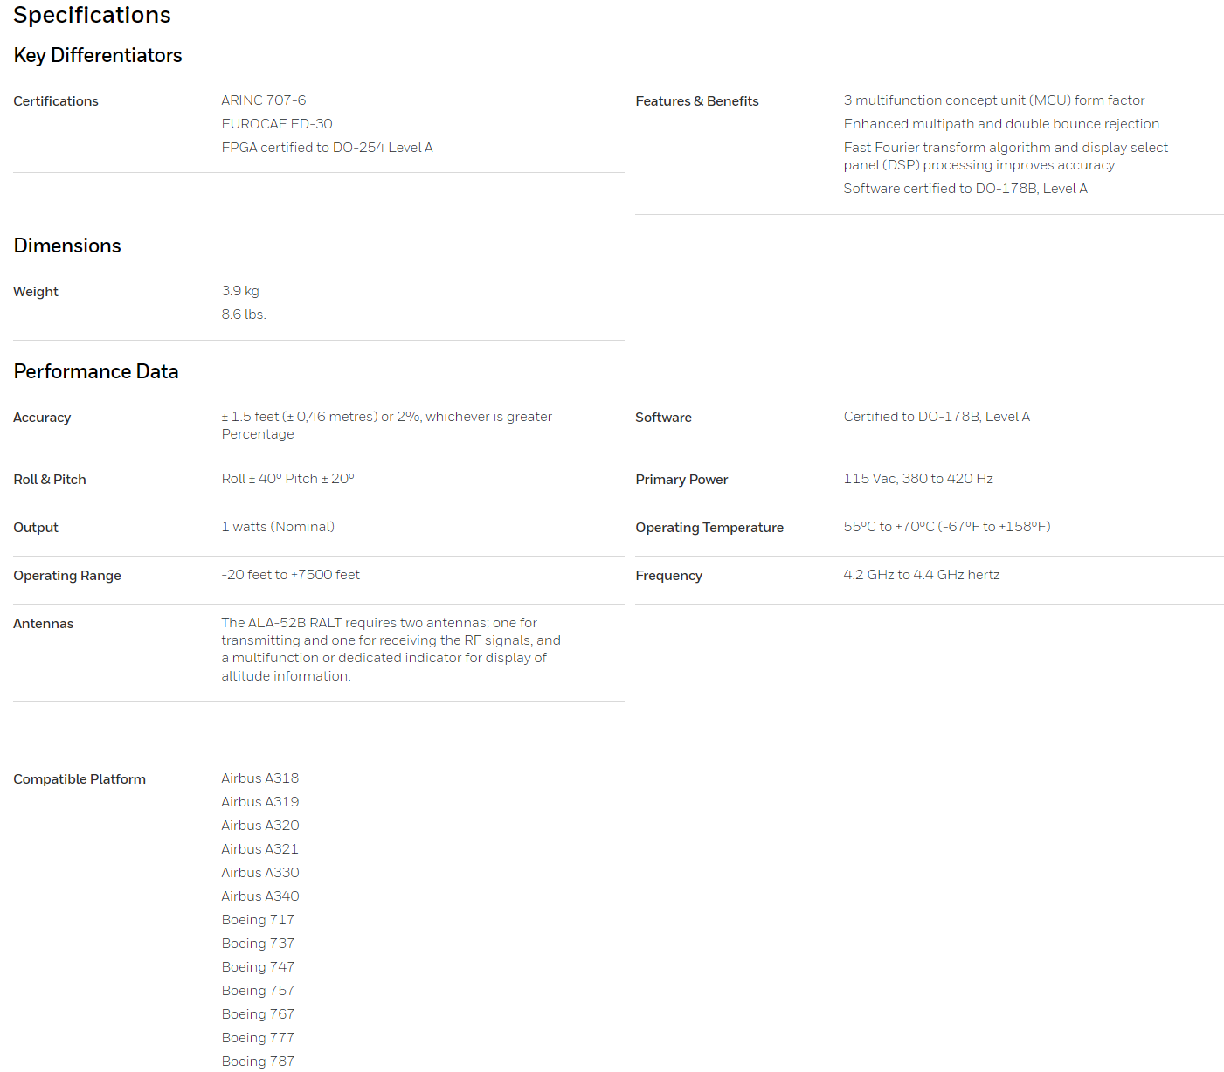Select the Software label in Performance Data
1224x1072 pixels.
663,418
